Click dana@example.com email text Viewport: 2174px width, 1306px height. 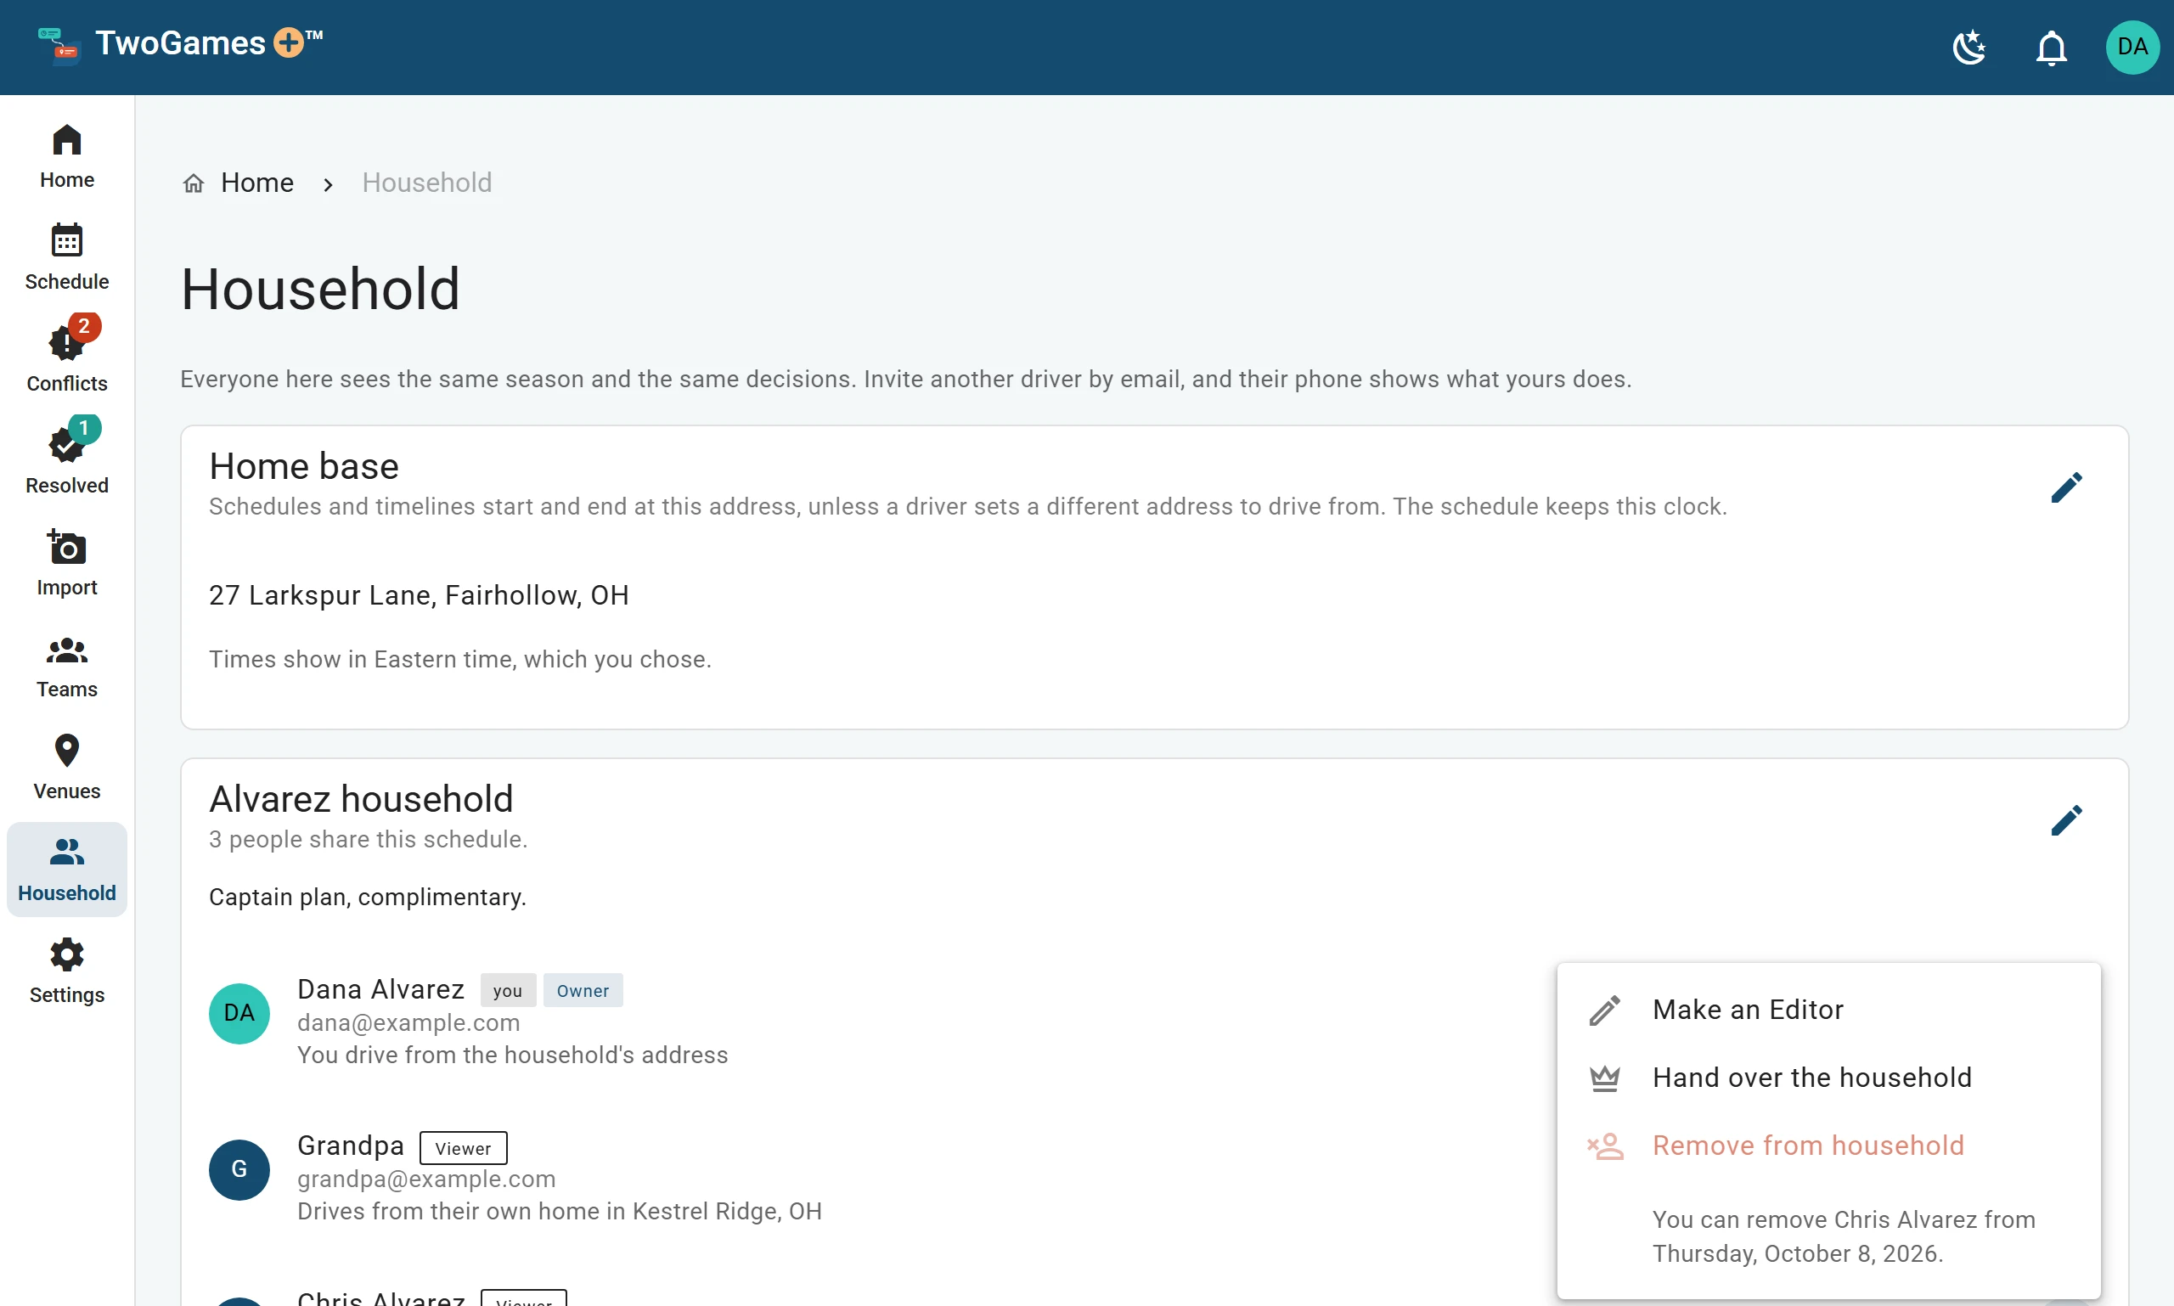[408, 1022]
